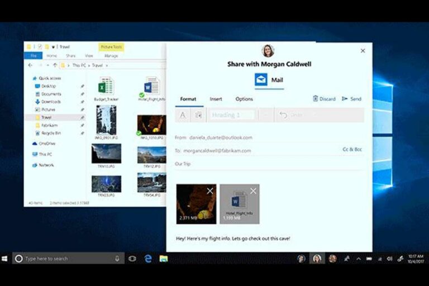Close the Share with Morgan Caldwell dialog
The image size is (429, 286).
click(x=363, y=51)
